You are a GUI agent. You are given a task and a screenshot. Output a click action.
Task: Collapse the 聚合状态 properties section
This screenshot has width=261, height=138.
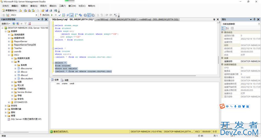222,32
